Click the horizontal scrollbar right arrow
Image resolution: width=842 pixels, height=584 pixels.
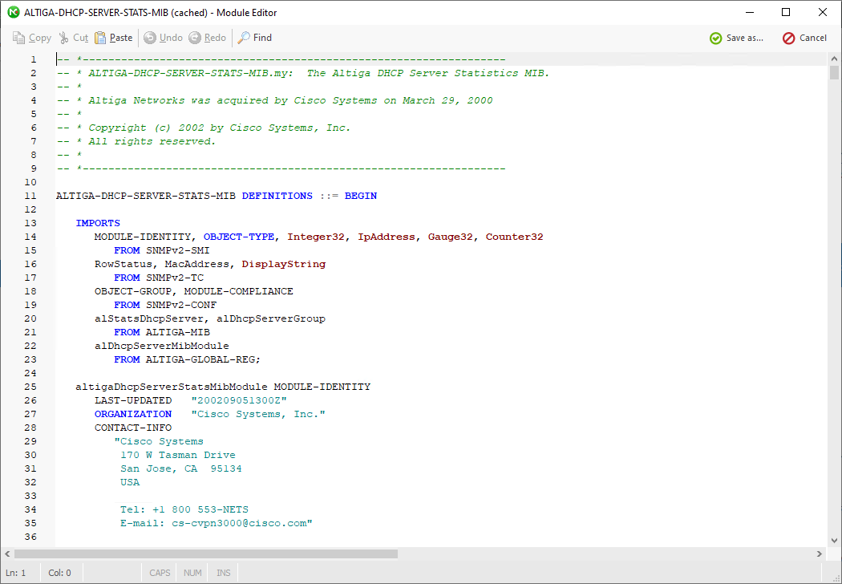click(820, 554)
